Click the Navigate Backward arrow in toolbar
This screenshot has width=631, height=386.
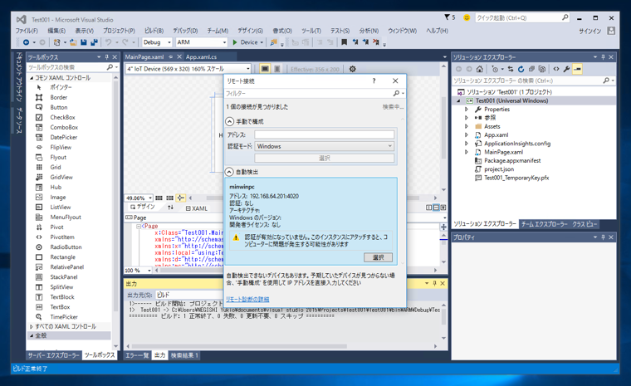click(x=27, y=42)
